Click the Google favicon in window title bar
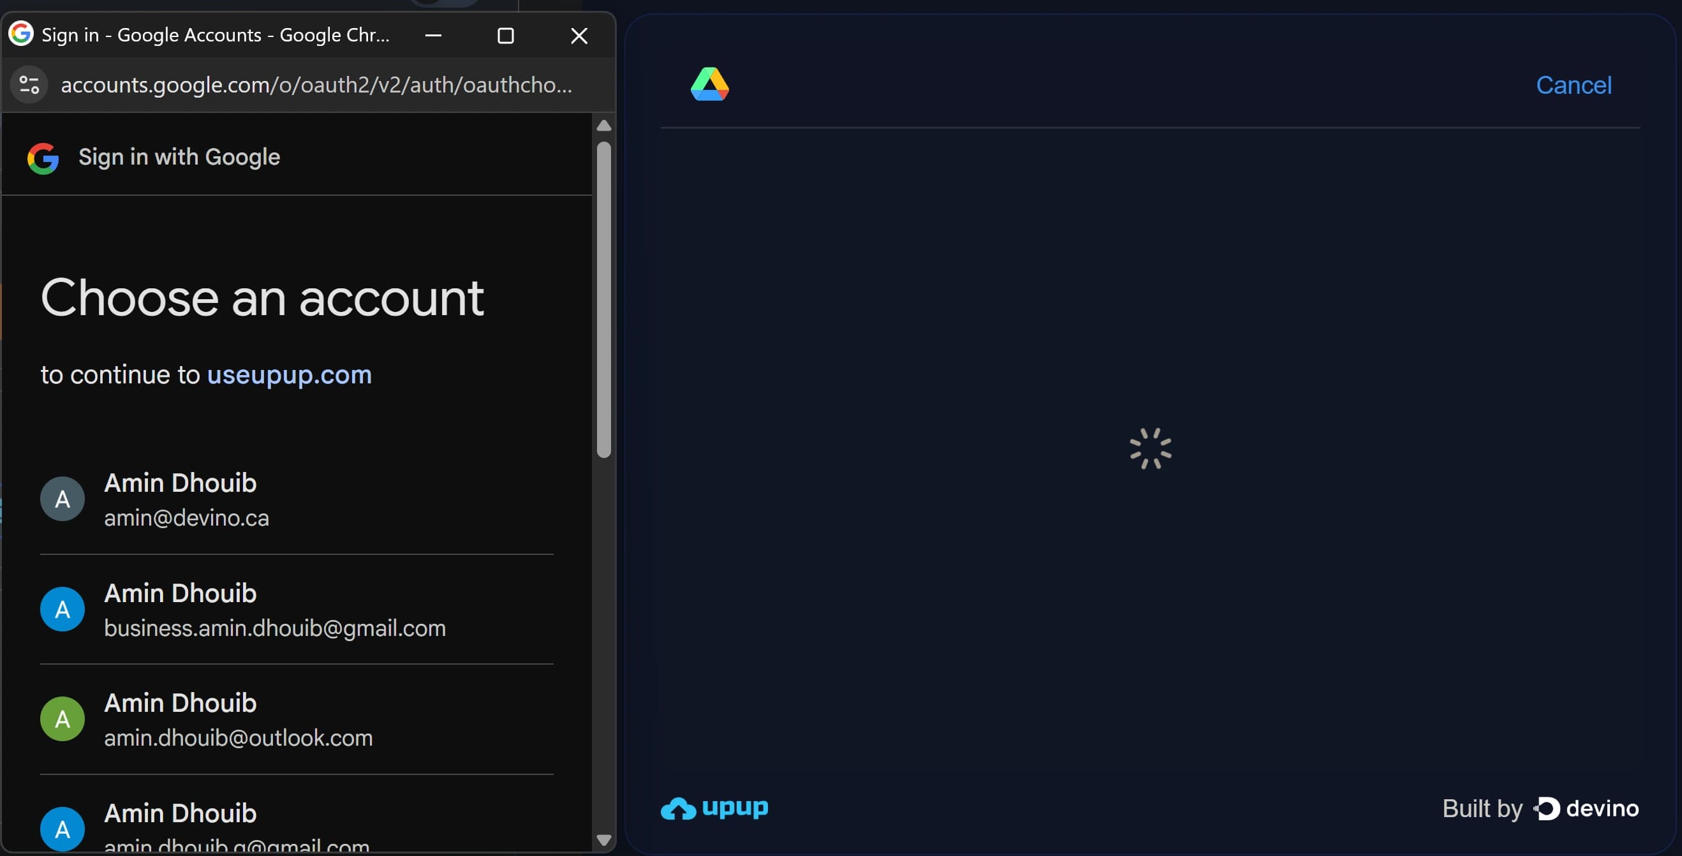Screen dimensions: 1682x856 [x=21, y=34]
